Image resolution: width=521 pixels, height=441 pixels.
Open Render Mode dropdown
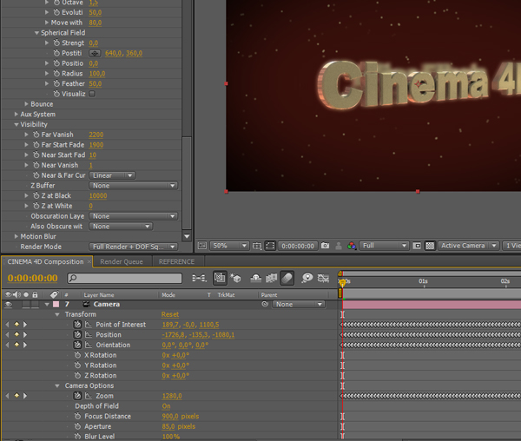(x=134, y=247)
